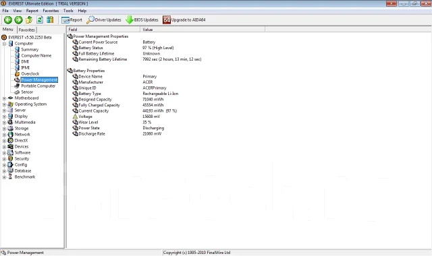Select Portable Computer in the tree
The height and width of the screenshot is (256, 432).
click(38, 86)
